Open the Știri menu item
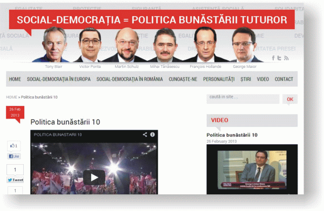The height and width of the screenshot is (211, 324). click(x=246, y=79)
